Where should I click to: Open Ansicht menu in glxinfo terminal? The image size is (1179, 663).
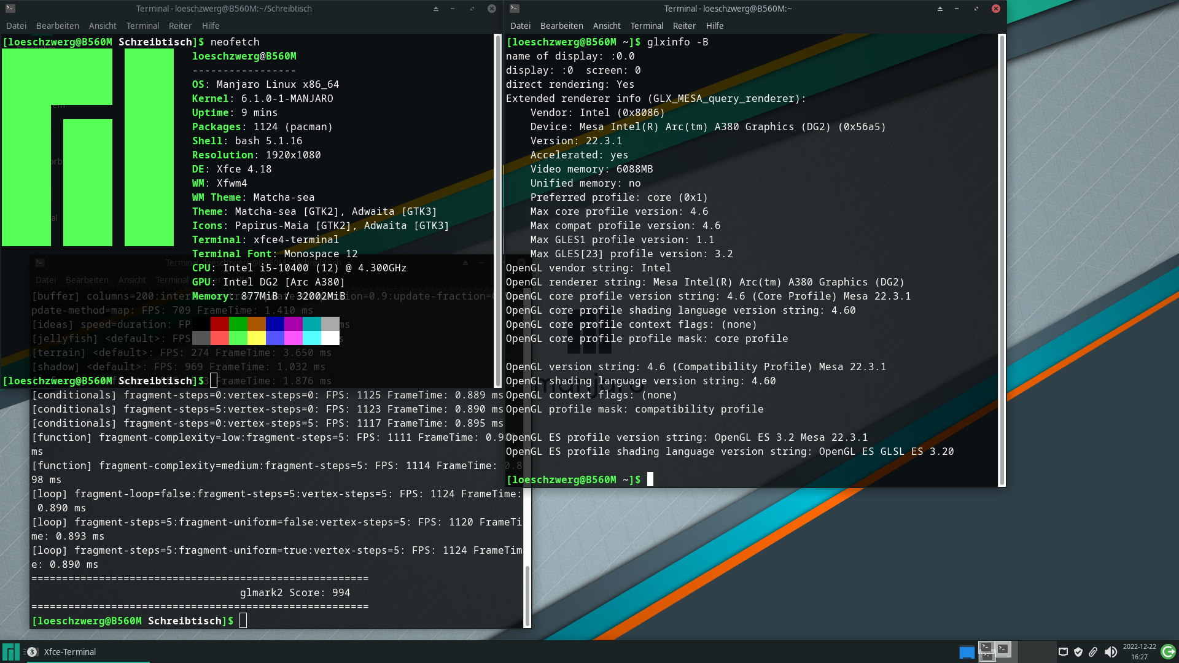(x=606, y=26)
